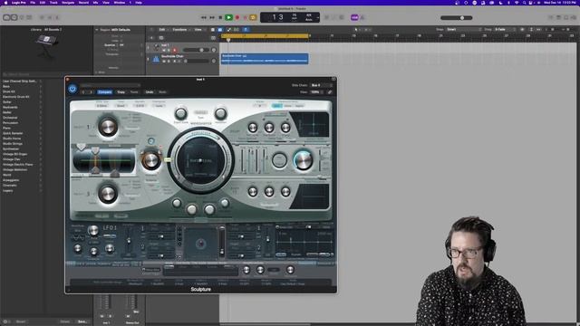The width and height of the screenshot is (580, 326).
Task: Click the red Record transport button
Action: point(237,17)
